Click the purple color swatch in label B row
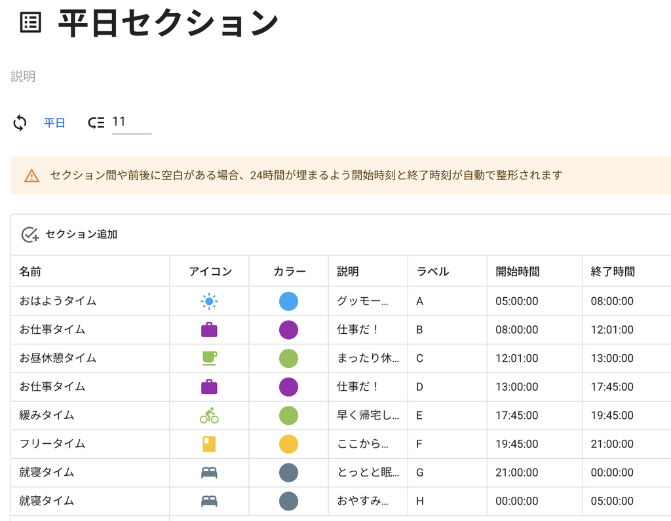 coord(289,330)
